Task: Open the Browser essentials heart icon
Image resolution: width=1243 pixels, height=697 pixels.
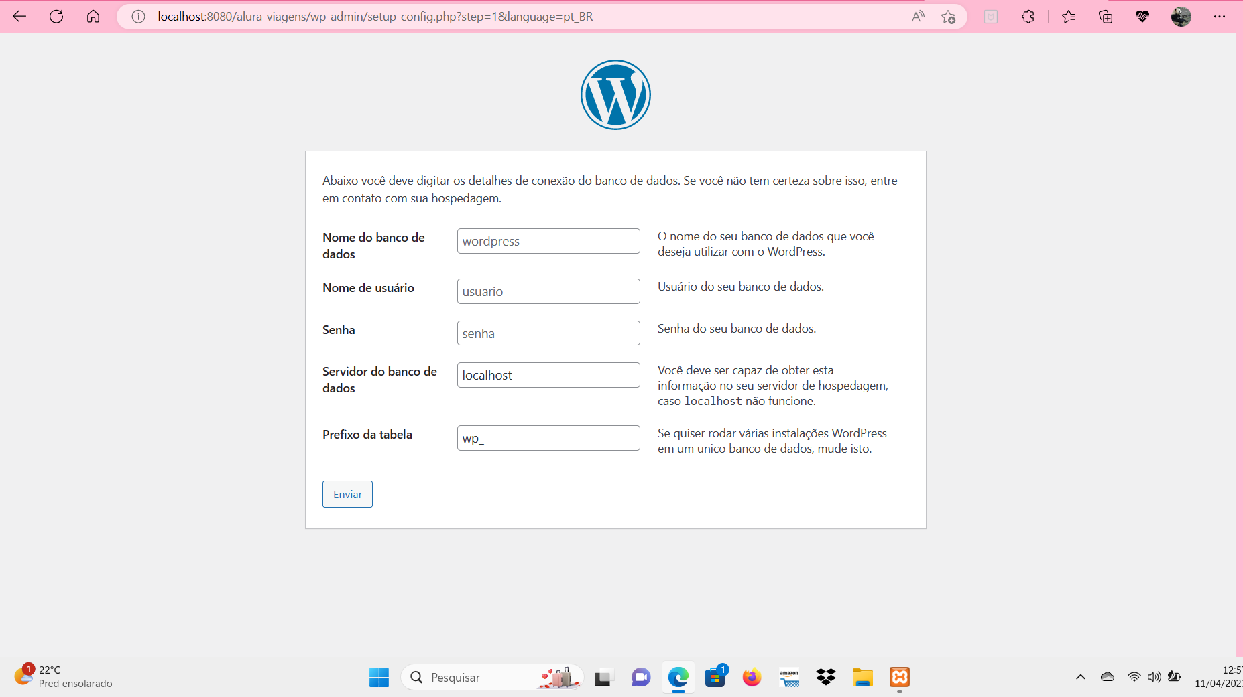Action: point(1142,17)
